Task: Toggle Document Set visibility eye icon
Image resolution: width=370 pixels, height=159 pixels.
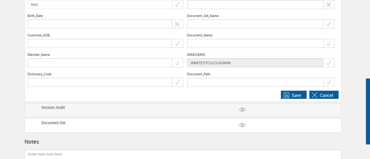Action: (x=242, y=125)
